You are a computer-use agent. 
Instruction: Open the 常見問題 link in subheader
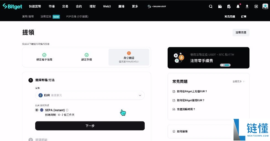click(230, 16)
